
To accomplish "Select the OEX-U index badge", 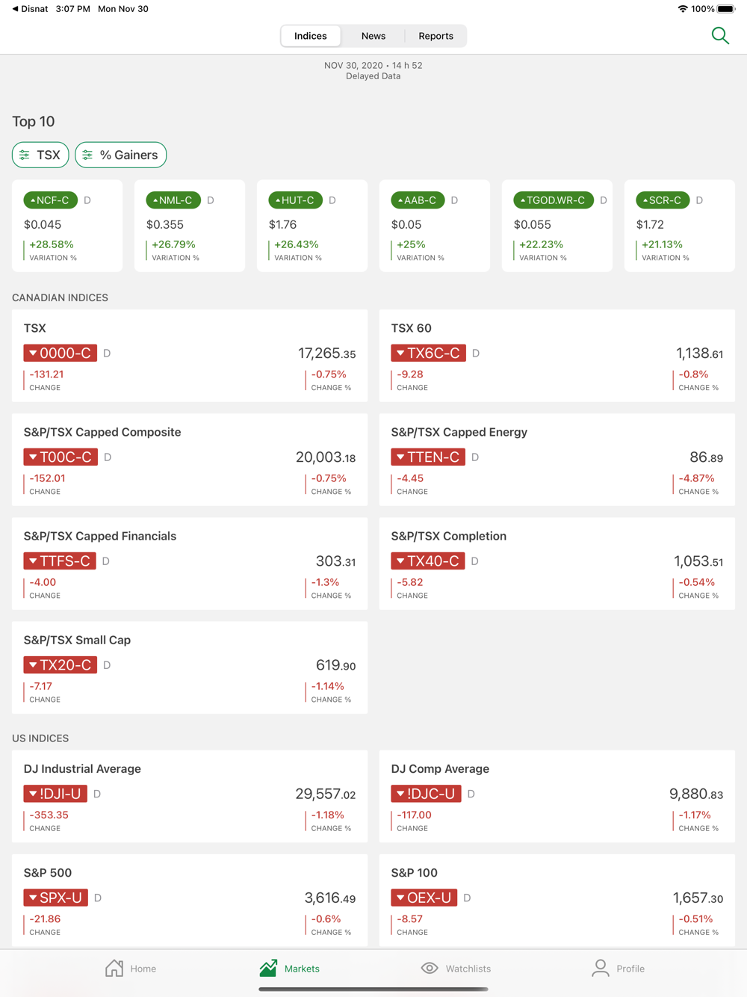I will (424, 898).
